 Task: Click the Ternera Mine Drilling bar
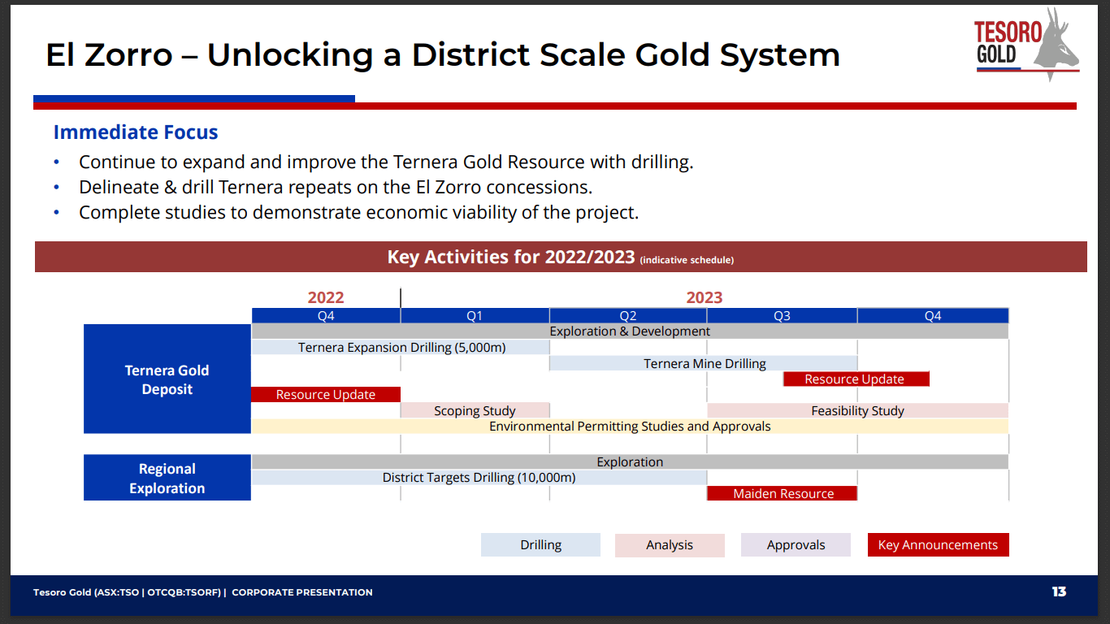(704, 363)
